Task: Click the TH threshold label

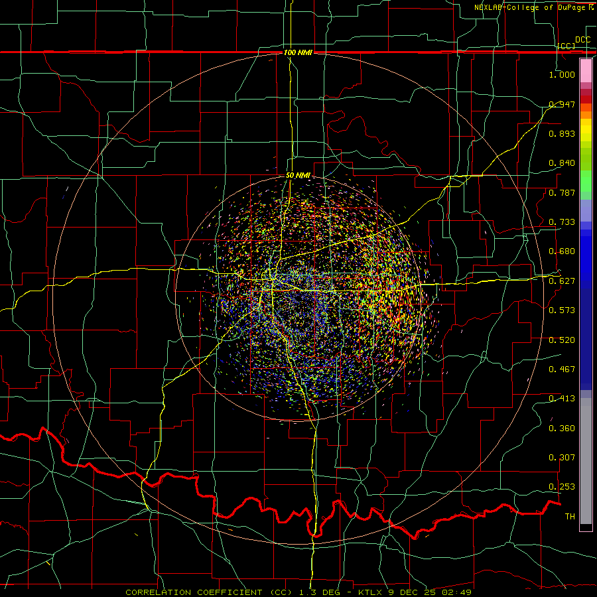Action: tap(570, 516)
